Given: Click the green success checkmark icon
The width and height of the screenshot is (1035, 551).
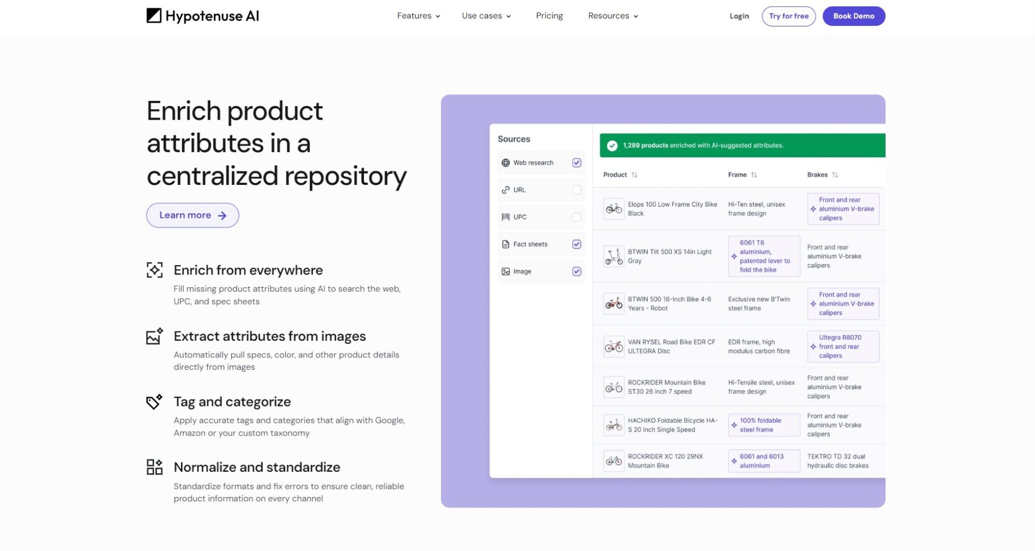Looking at the screenshot, I should pos(612,146).
